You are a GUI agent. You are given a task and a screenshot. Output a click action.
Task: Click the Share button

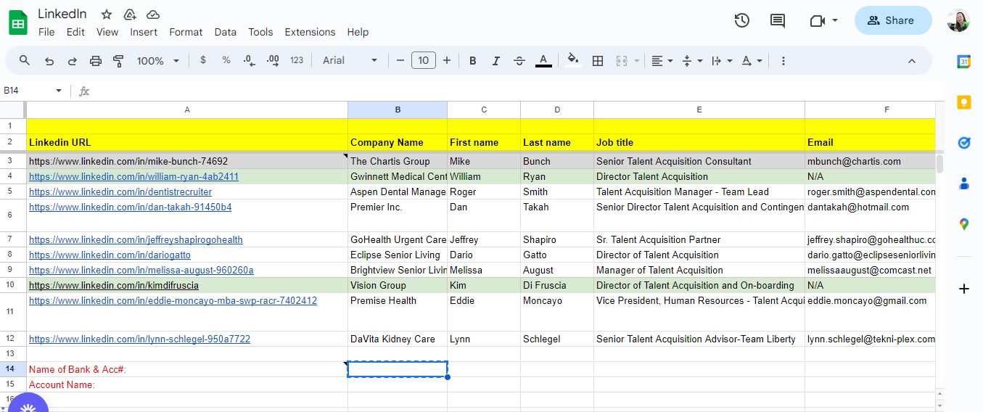892,20
